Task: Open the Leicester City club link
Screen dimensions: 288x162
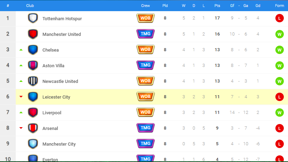Action: pos(56,97)
